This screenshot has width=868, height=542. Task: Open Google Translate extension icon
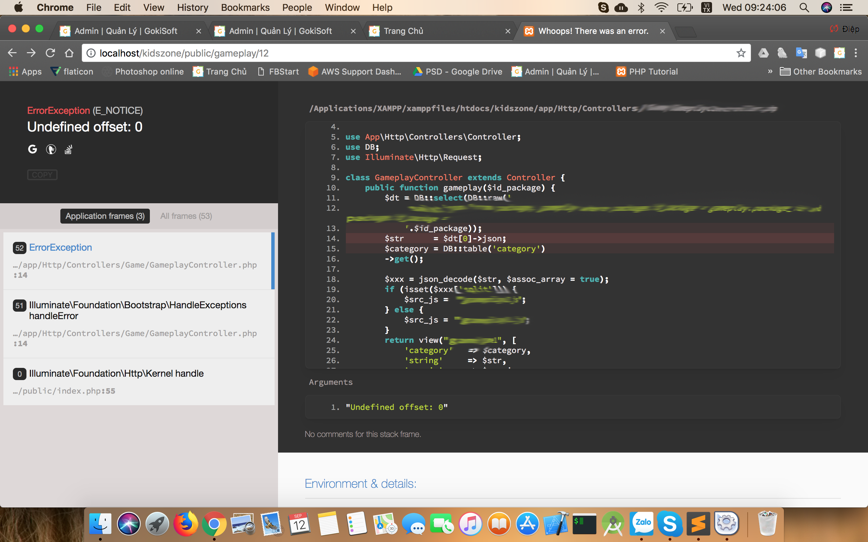tap(801, 53)
